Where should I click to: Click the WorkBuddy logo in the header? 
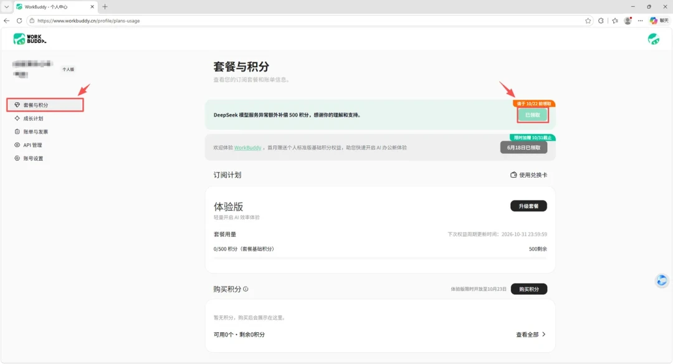(30, 39)
